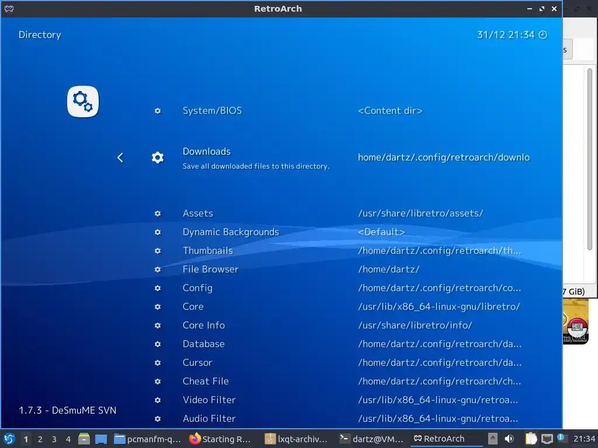Click the gear icon beside Dynamic Backgrounds
Viewport: 598px width, 448px height.
(x=158, y=232)
